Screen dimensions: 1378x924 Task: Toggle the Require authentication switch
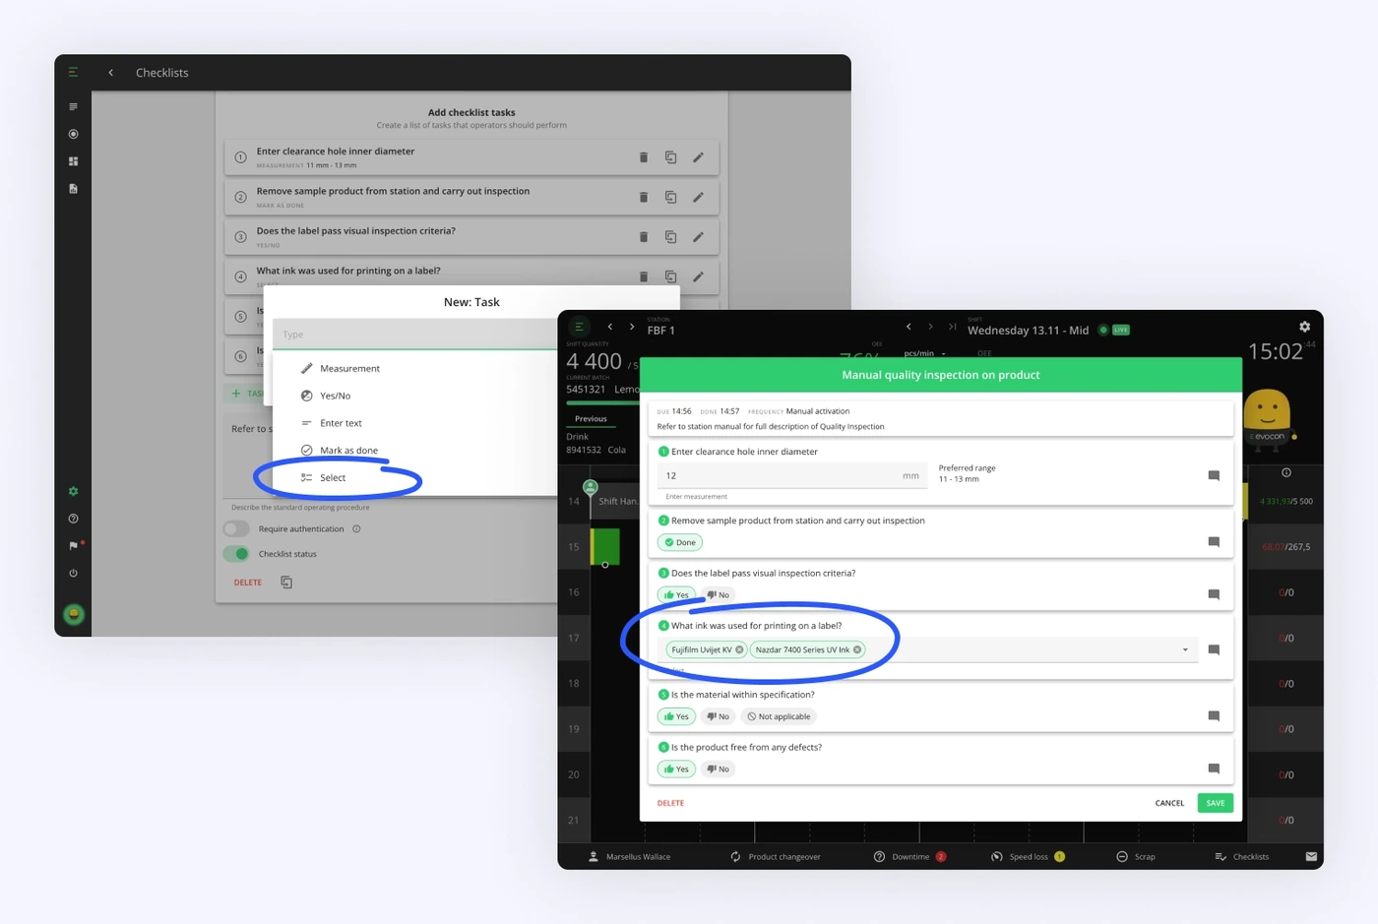point(236,528)
